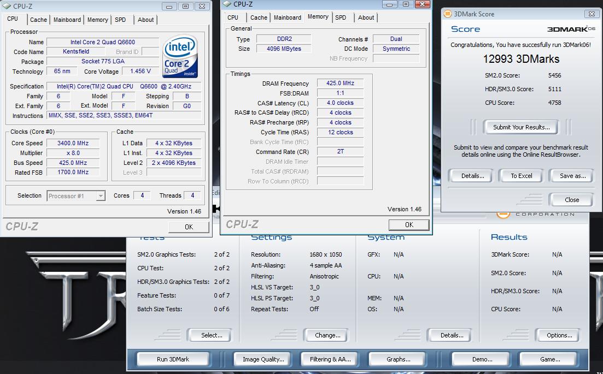Open Cache tab in Memory CPU-Z window
The image size is (603, 374).
[x=259, y=17]
